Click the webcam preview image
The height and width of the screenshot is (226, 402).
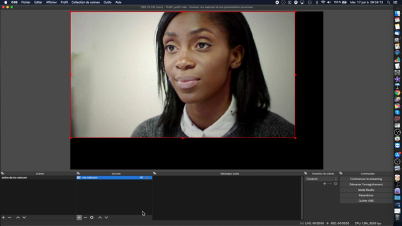[x=183, y=75]
